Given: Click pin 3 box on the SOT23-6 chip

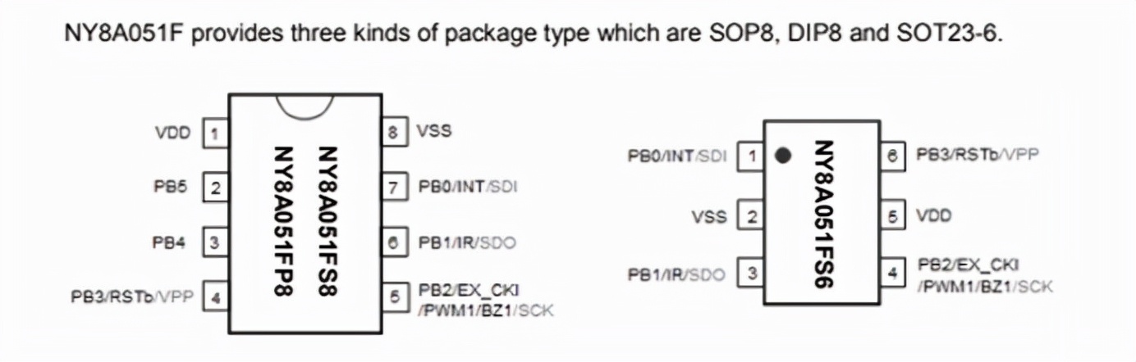Looking at the screenshot, I should [750, 274].
